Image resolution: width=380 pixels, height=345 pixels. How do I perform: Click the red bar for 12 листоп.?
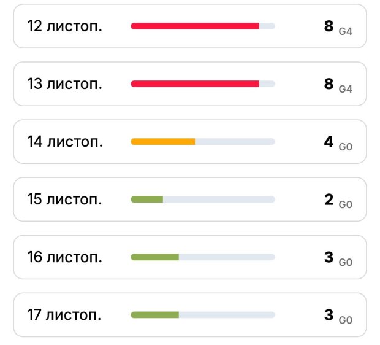point(195,26)
